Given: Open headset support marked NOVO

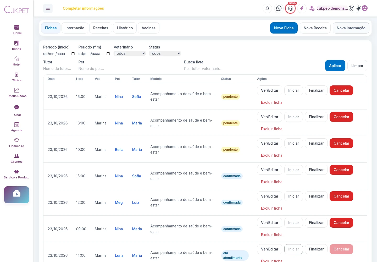Looking at the screenshot, I should pyautogui.click(x=290, y=8).
